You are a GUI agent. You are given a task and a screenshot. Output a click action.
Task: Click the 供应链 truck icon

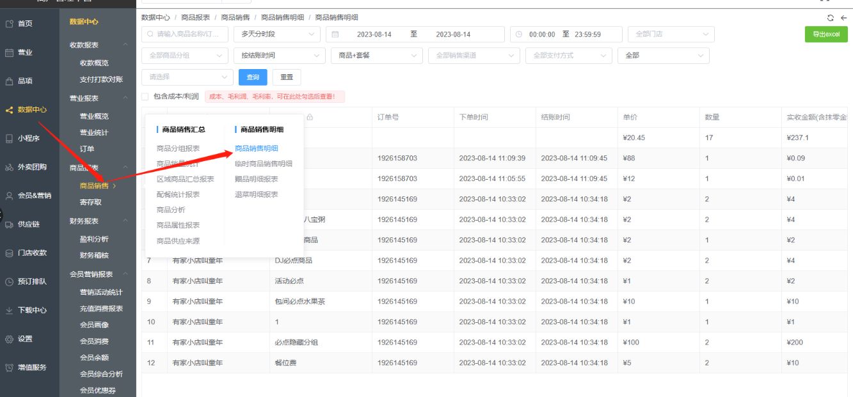tap(9, 224)
